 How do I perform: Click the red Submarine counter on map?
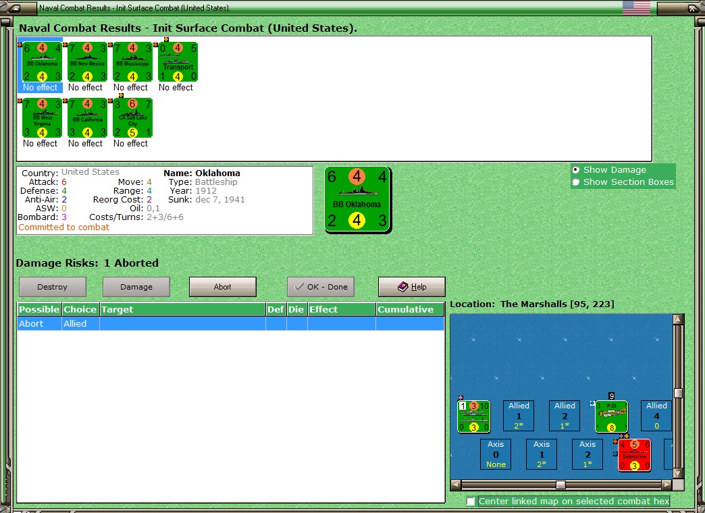(x=634, y=455)
